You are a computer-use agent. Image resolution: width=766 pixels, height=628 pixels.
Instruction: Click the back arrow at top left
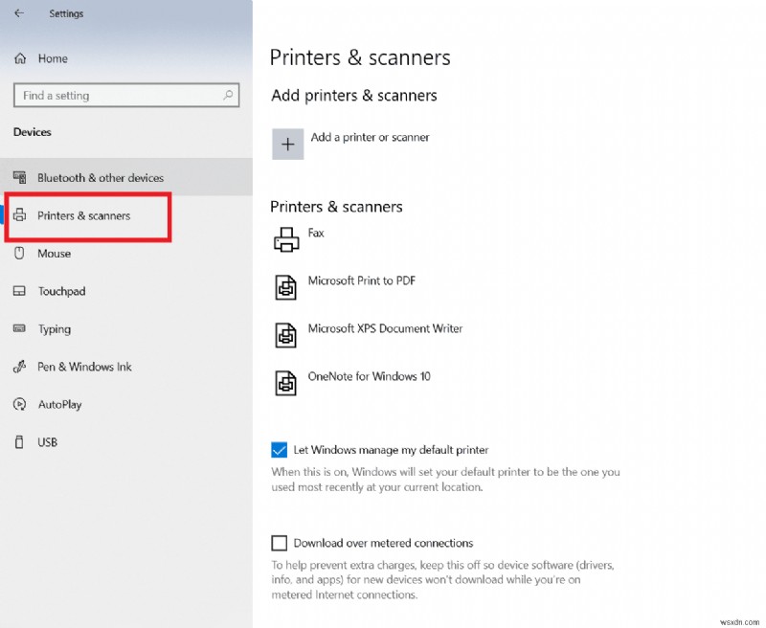pos(17,13)
